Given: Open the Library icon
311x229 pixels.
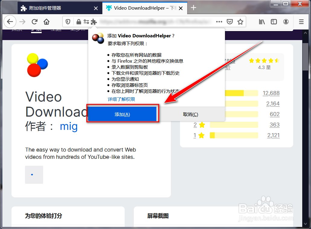Looking at the screenshot, I should 262,22.
